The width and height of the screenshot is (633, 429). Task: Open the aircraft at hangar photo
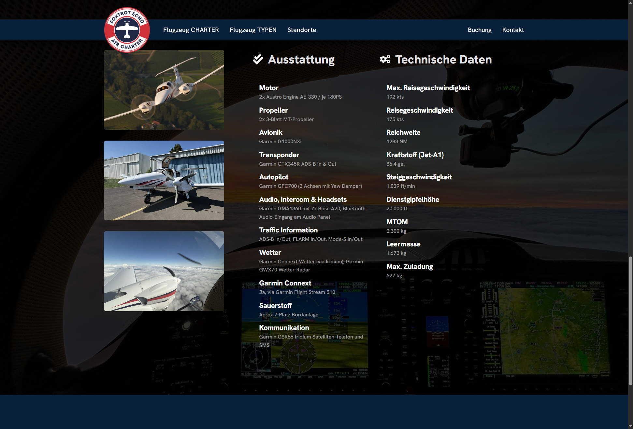pos(164,180)
